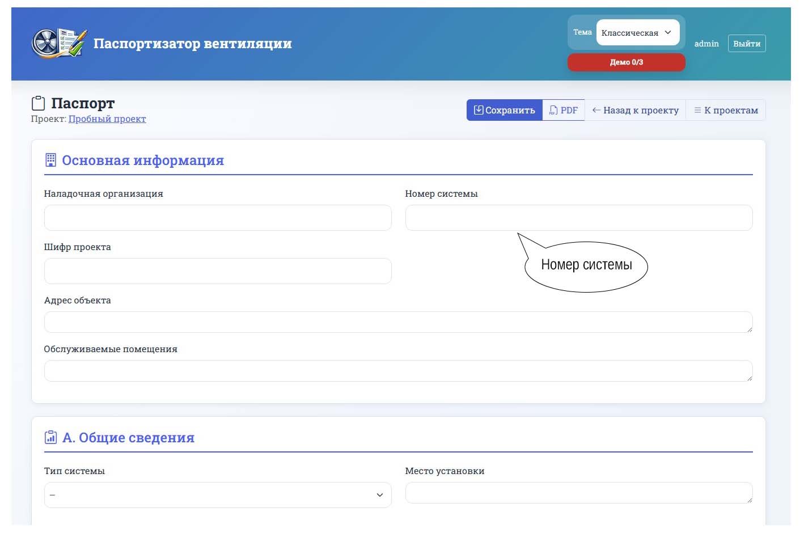Click the admin username
The height and width of the screenshot is (537, 804).
(x=706, y=44)
